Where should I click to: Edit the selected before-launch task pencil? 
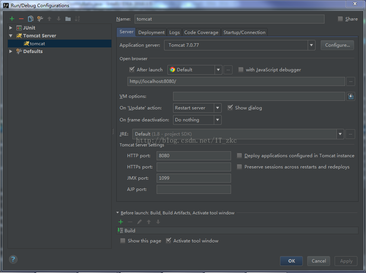pyautogui.click(x=139, y=222)
